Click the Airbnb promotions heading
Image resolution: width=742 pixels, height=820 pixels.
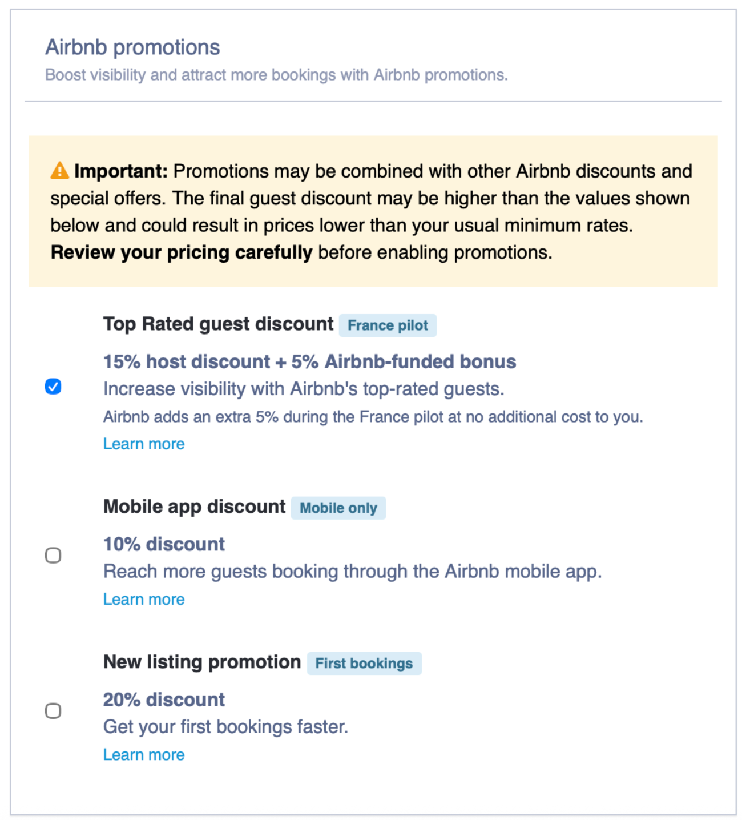132,47
